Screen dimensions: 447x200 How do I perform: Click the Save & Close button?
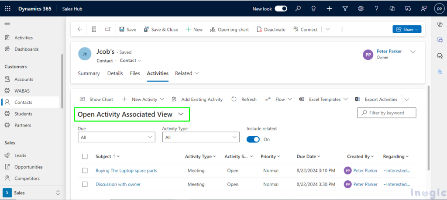(x=161, y=29)
